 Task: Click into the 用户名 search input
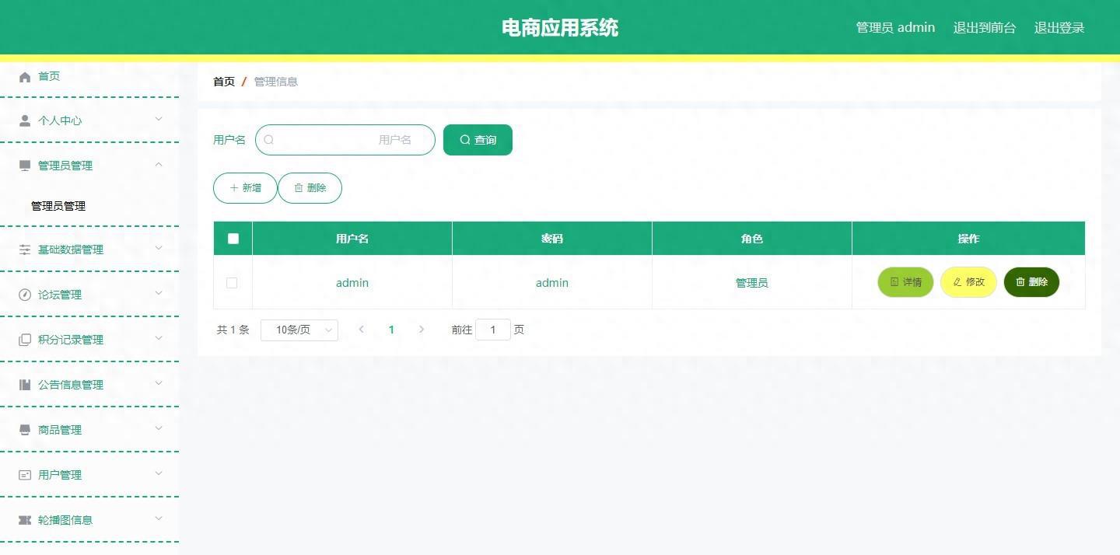click(x=345, y=140)
